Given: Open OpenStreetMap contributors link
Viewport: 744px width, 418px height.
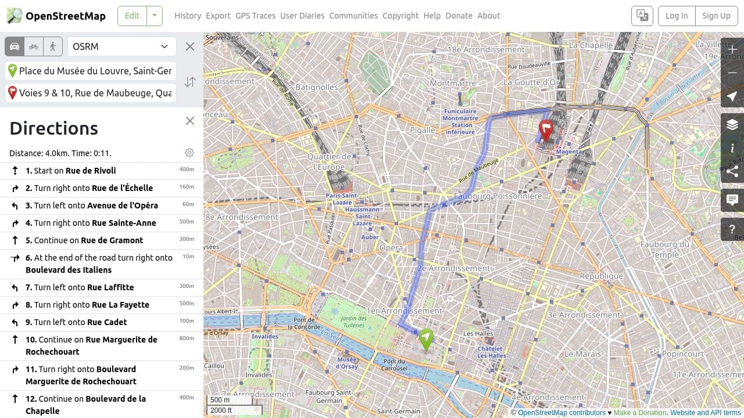Looking at the screenshot, I should [561, 413].
